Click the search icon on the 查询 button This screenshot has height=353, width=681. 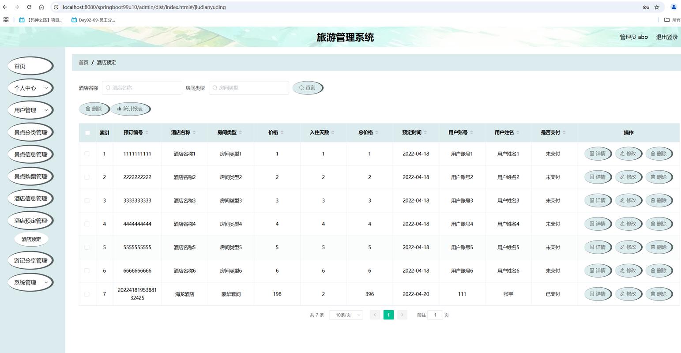(301, 87)
